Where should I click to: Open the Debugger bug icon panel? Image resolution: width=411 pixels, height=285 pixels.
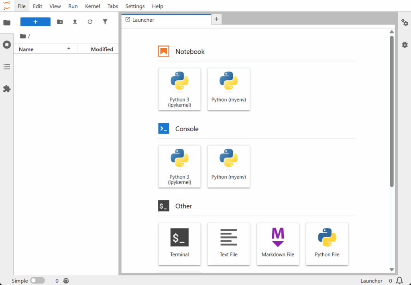click(405, 45)
